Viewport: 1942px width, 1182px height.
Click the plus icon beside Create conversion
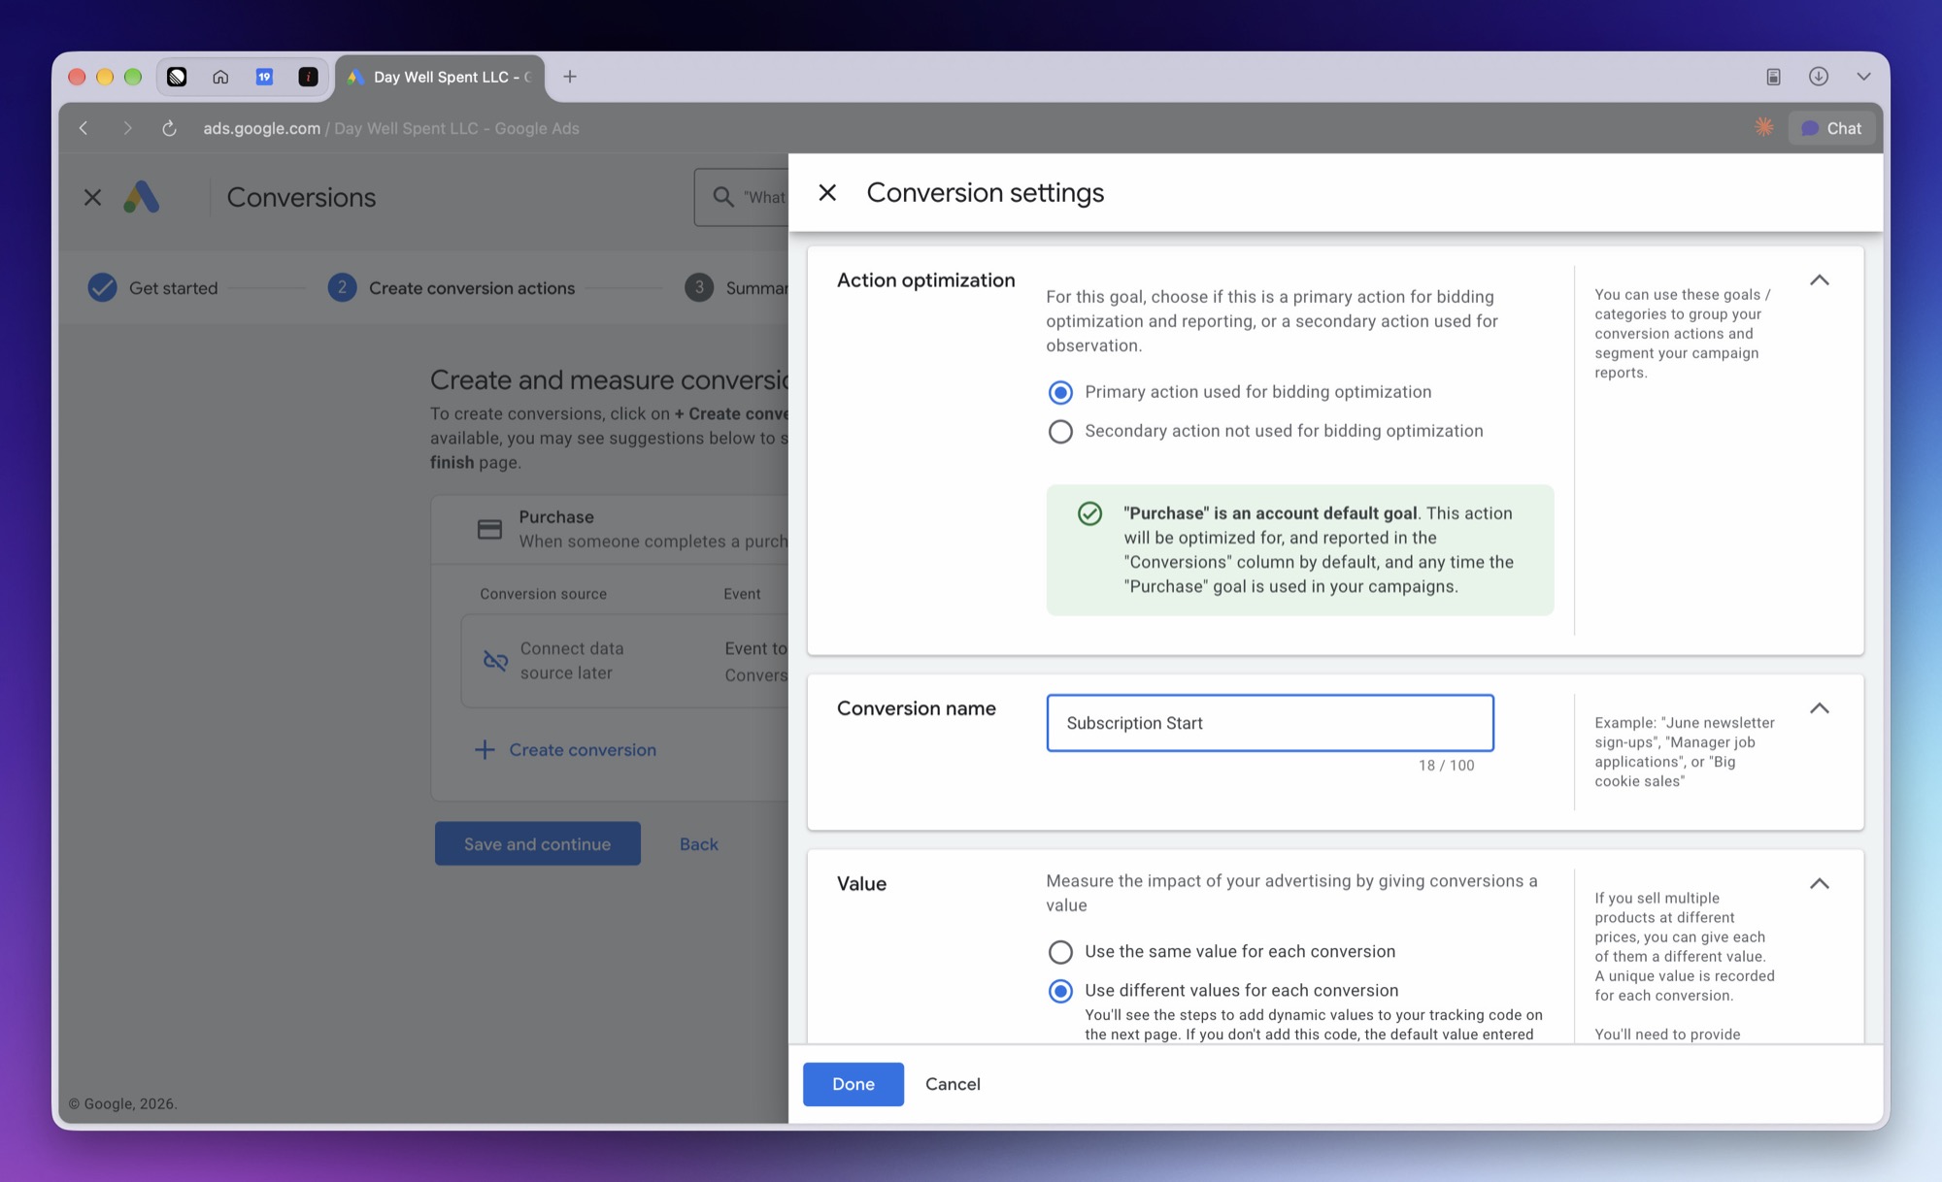coord(485,749)
